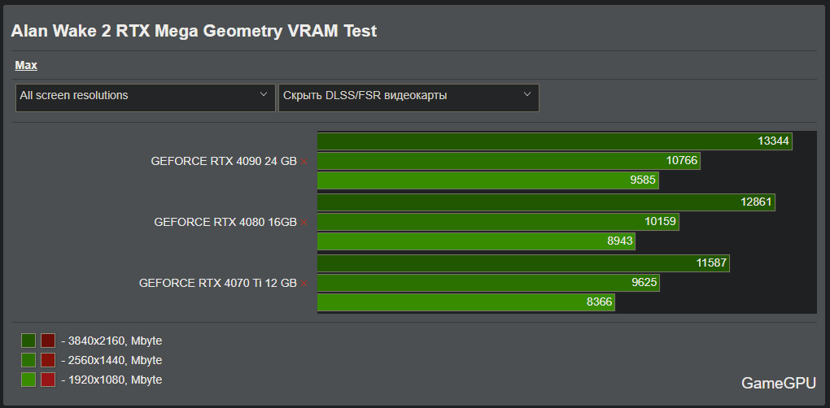
Task: Click the 13344 bar for RTX 4090
Action: pyautogui.click(x=554, y=141)
